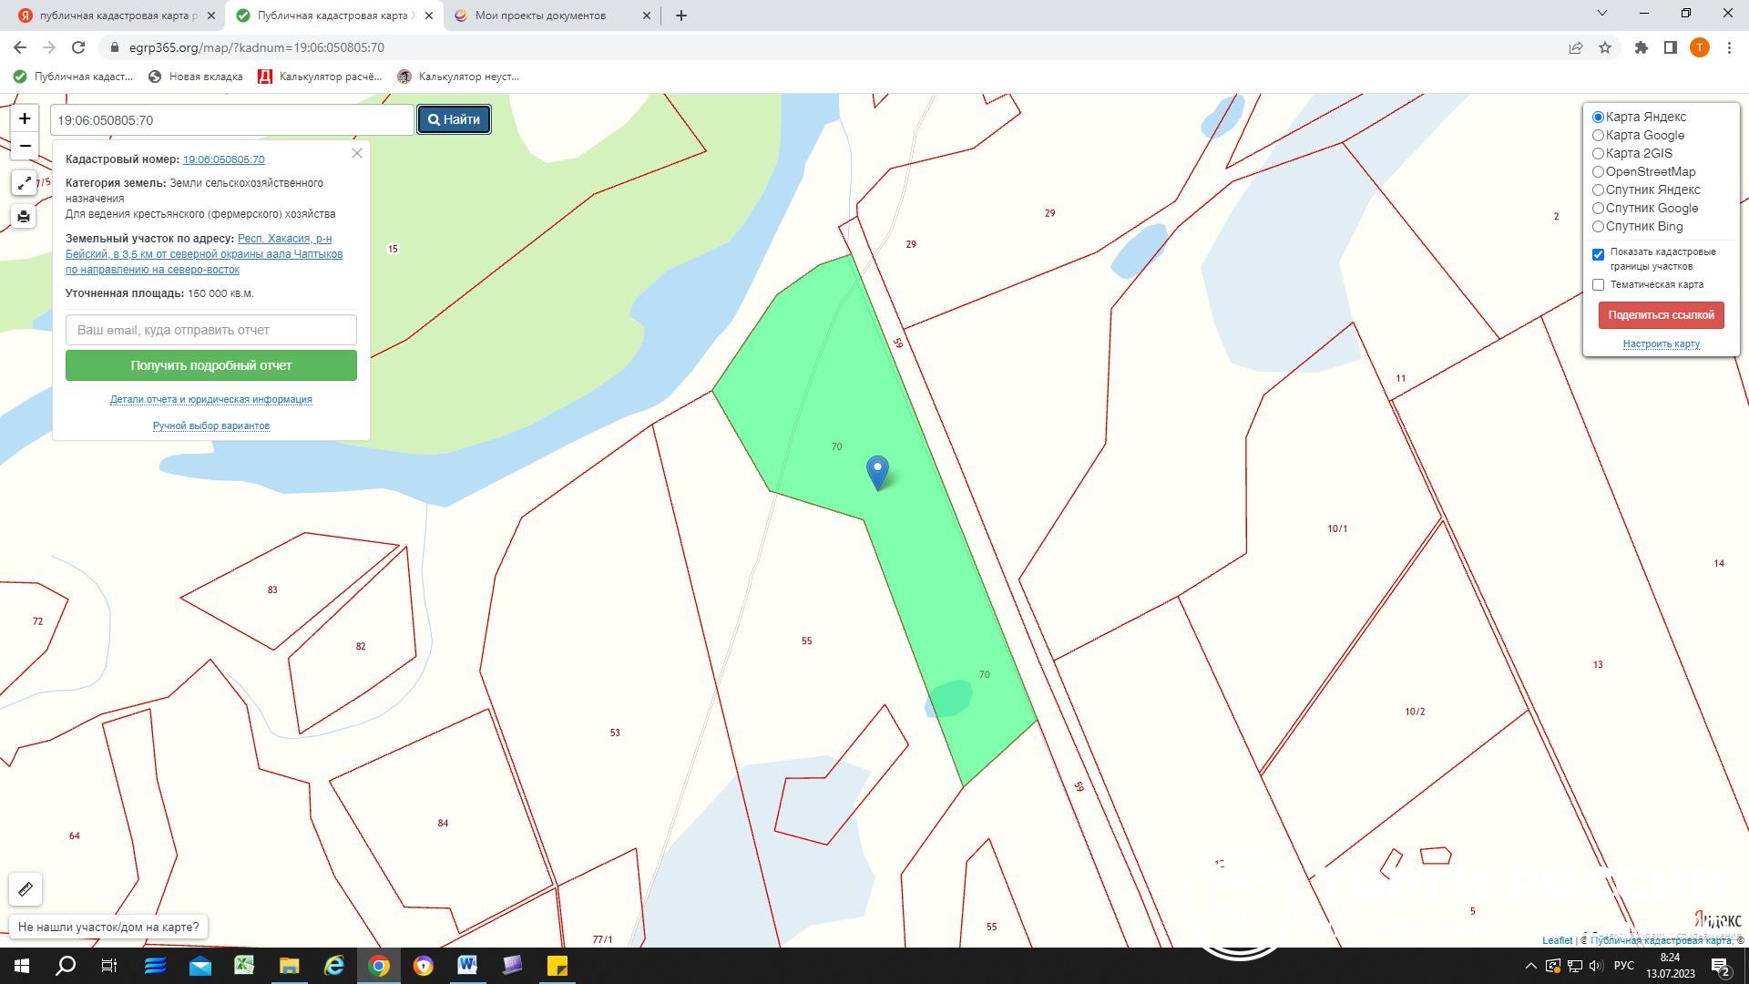Viewport: 1749px width, 984px height.
Task: Open Chrome extensions puzzle icon
Action: (1641, 47)
